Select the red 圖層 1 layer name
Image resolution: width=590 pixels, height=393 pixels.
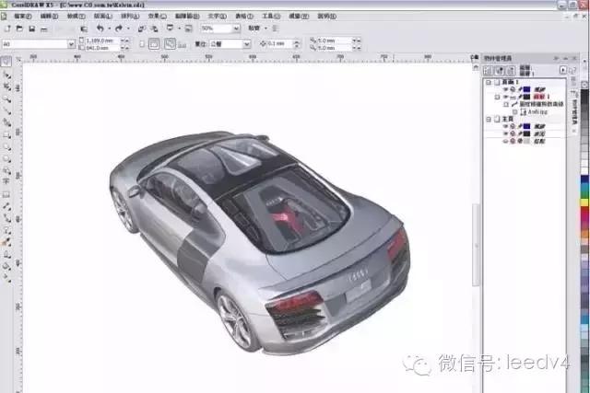click(541, 97)
